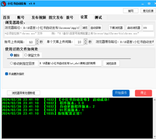Image resolution: width=156 pixels, height=139 pixels.
Task: Click the 启动浏览器 button
Action: tap(134, 28)
